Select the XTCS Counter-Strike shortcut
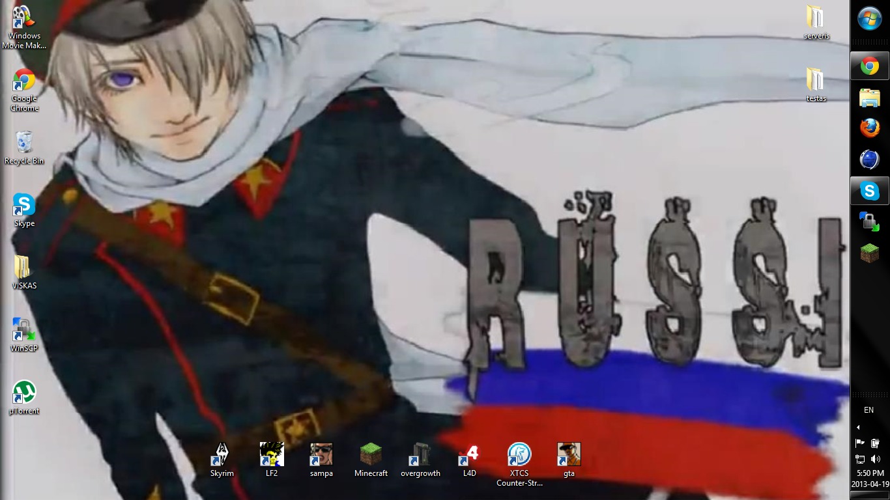The image size is (890, 500). [519, 464]
